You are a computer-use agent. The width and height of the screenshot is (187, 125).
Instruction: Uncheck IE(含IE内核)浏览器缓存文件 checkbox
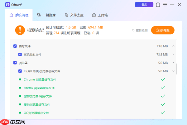(x=20, y=71)
